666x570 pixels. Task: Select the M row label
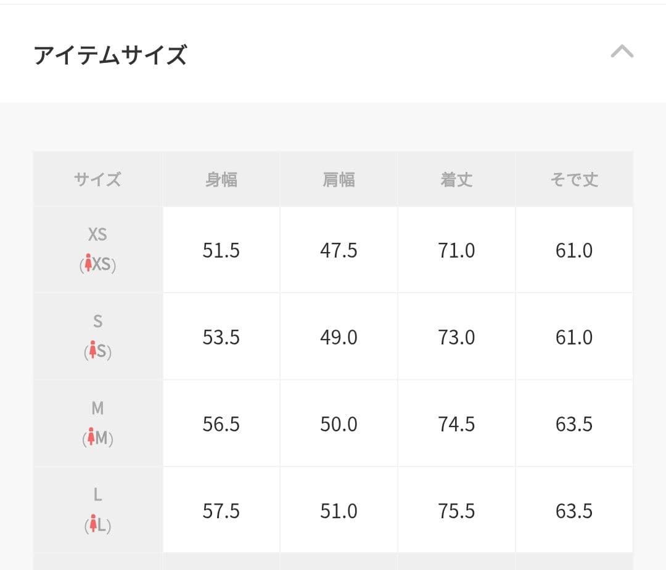pos(96,409)
